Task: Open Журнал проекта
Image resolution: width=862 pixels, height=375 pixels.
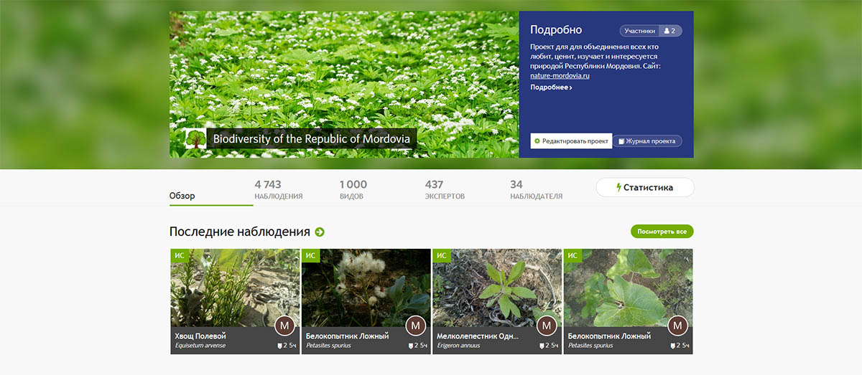Action: [647, 141]
